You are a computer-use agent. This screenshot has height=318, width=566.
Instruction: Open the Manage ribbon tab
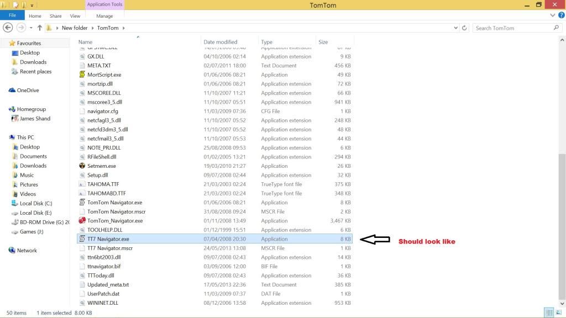click(104, 16)
